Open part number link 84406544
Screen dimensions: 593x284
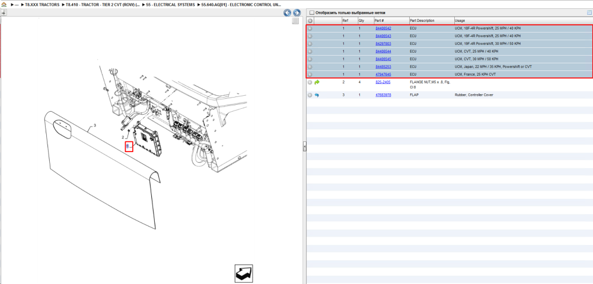click(x=383, y=51)
